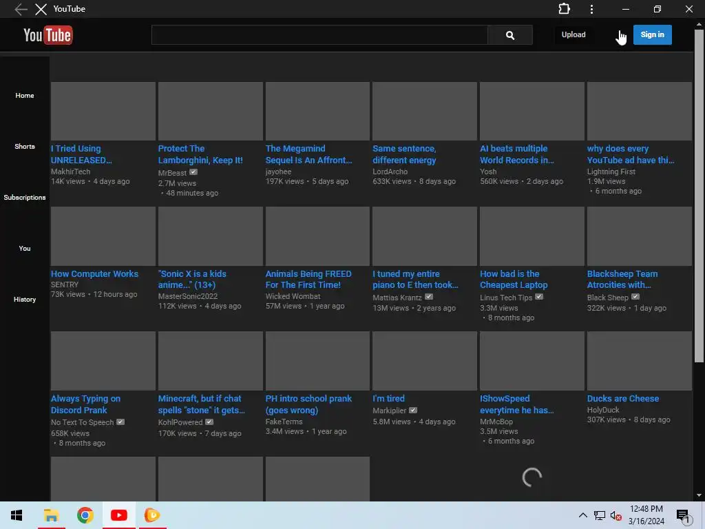Click the thumbnail above "I'm tired"
Image resolution: width=705 pixels, height=529 pixels.
[425, 361]
